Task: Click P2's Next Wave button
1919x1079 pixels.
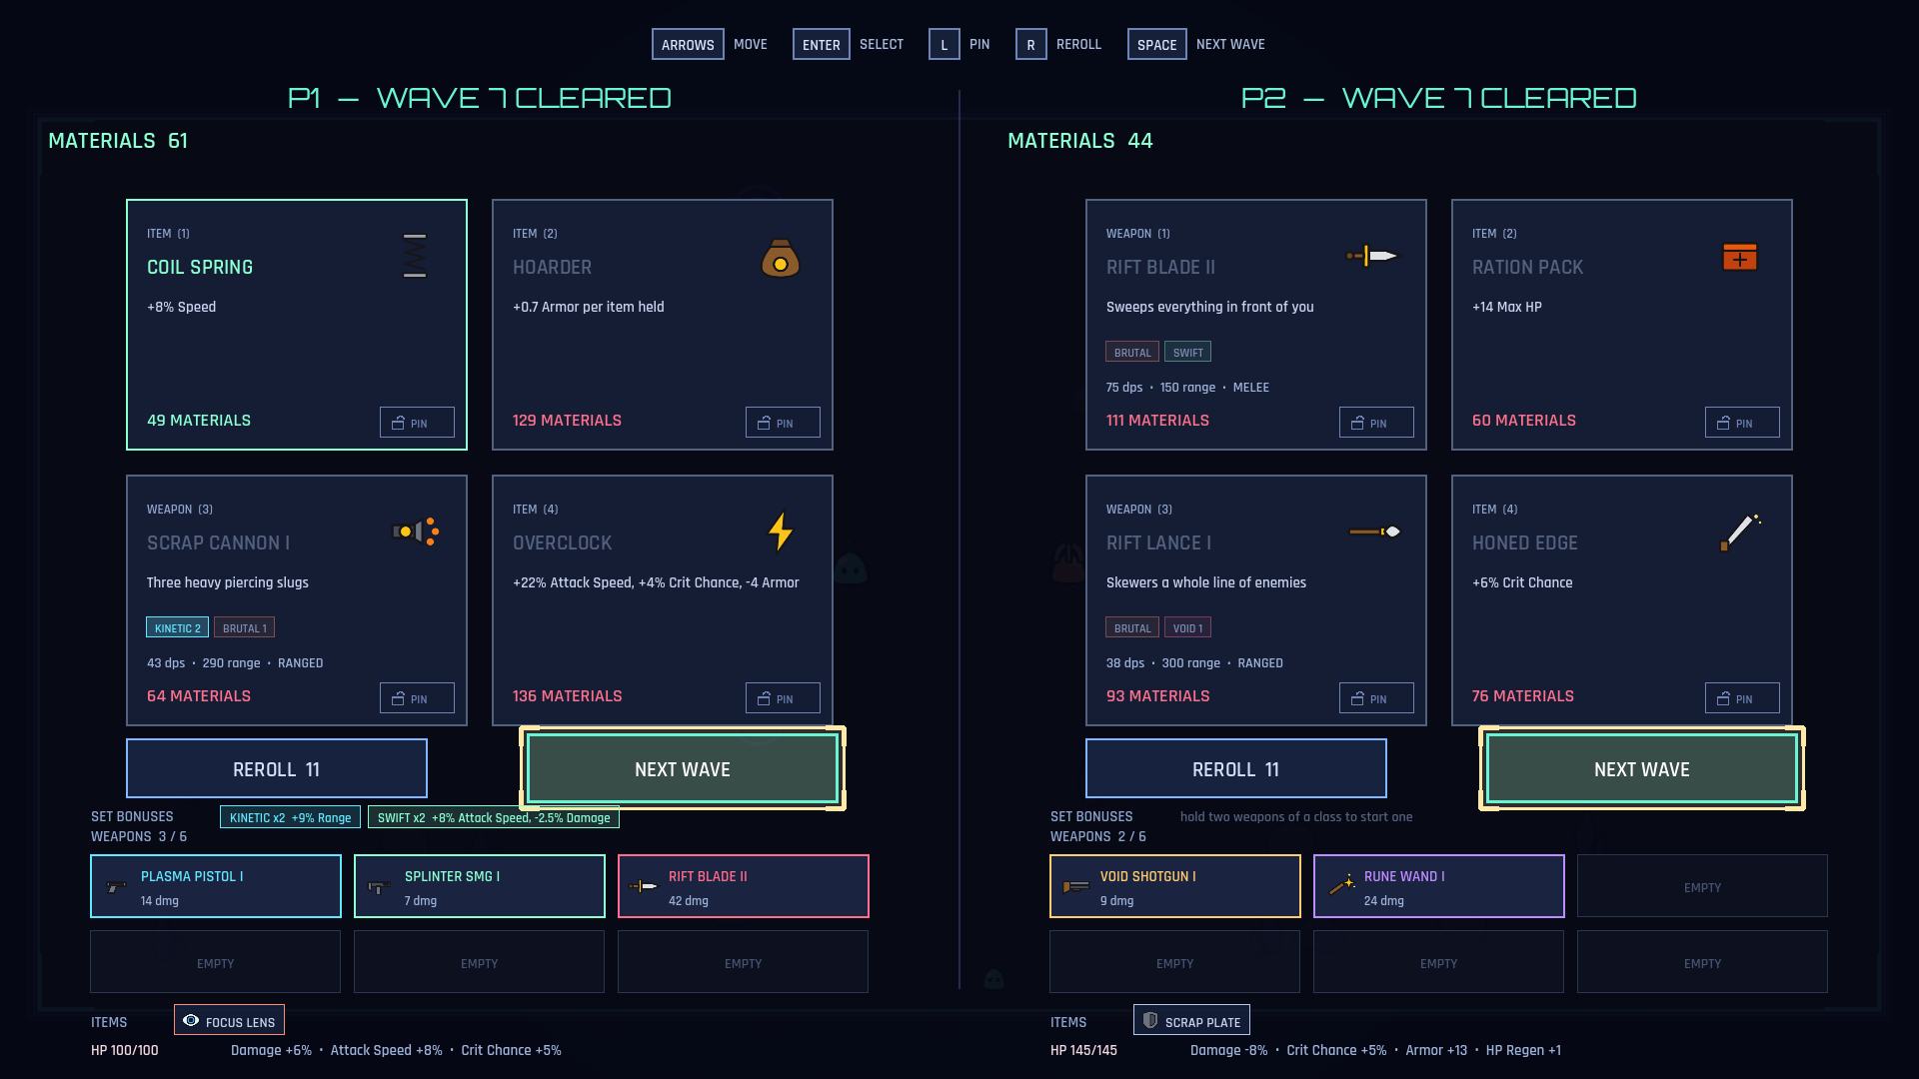Action: 1642,768
